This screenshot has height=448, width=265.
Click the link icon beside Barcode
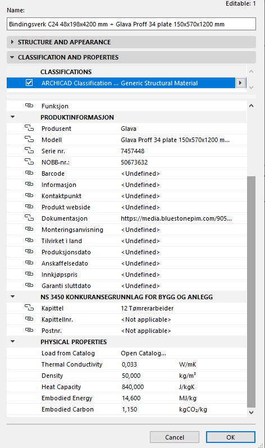(x=29, y=173)
